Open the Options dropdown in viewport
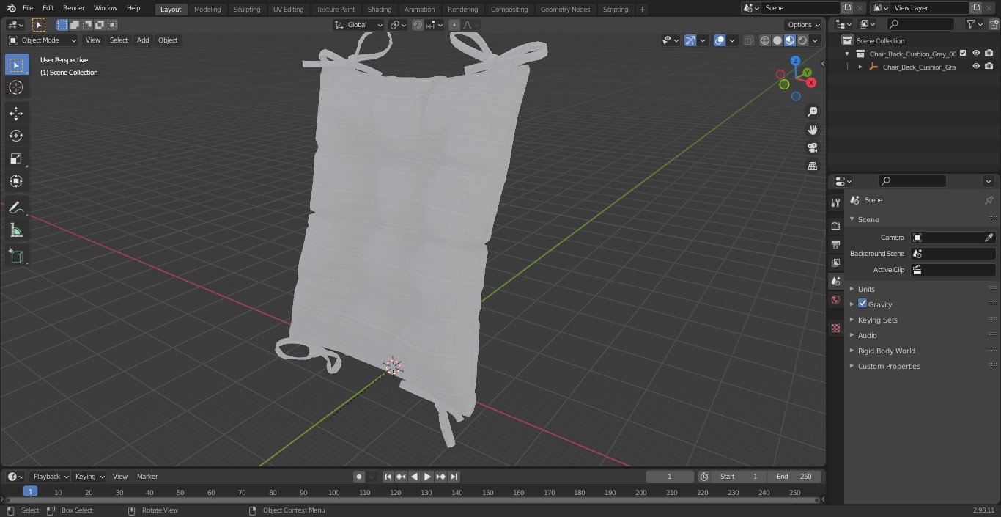 click(x=804, y=25)
